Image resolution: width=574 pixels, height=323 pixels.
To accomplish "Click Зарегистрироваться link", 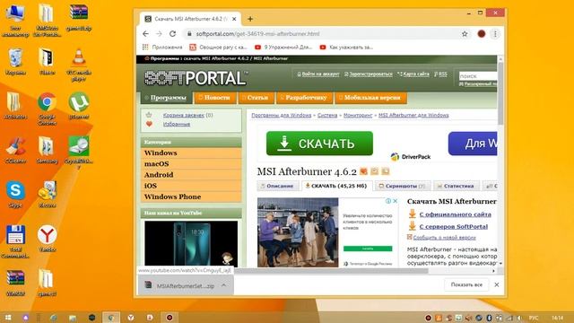I will click(x=370, y=74).
